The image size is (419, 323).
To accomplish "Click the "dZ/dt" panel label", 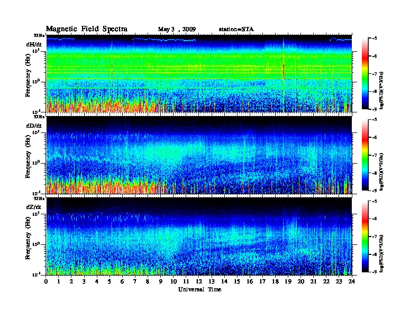I will click(34, 207).
